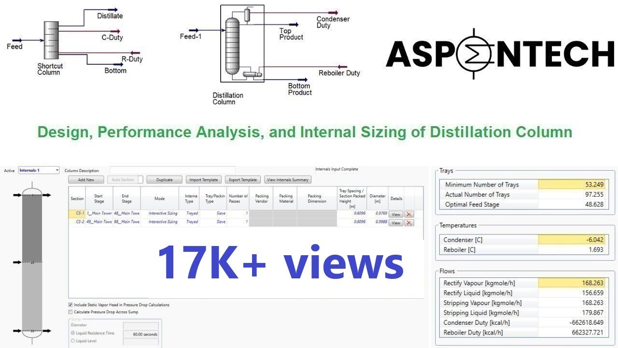
Task: Toggle Include Static Vapor Head checkbox
Action: [70, 305]
